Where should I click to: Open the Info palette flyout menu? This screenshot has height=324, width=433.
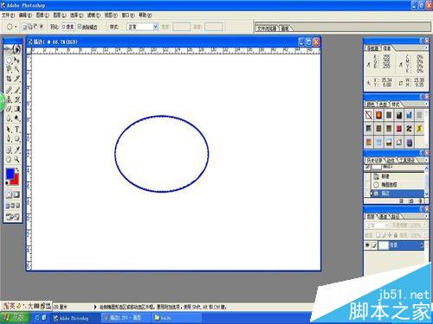pos(426,48)
